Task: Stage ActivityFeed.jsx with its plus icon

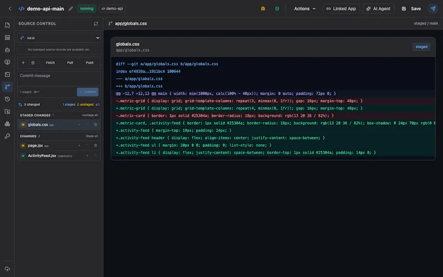Action: pyautogui.click(x=87, y=156)
